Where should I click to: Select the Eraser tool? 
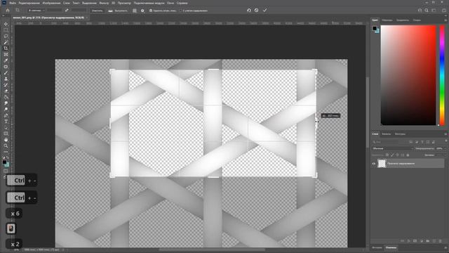click(x=6, y=91)
